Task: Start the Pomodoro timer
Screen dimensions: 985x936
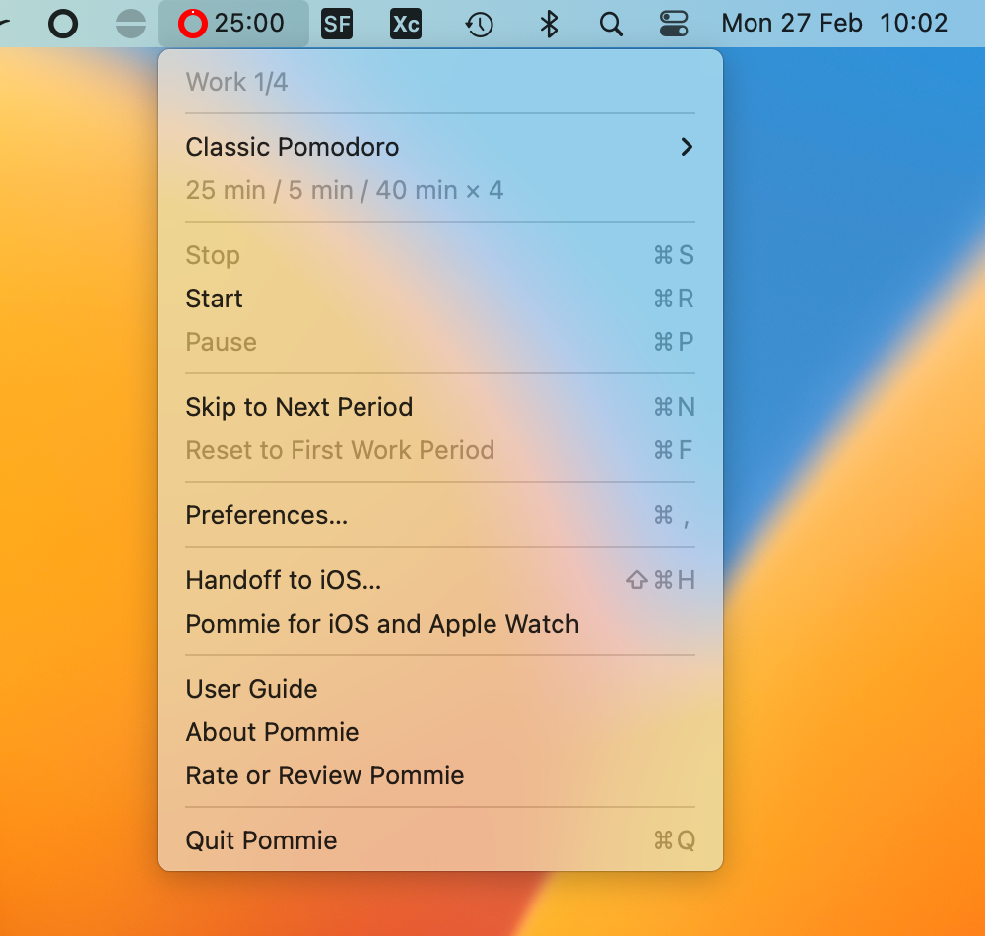Action: point(215,299)
